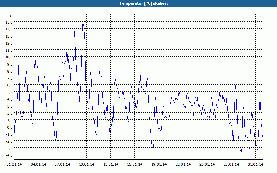Click the highest temperature peak near 15 °C
This screenshot has height=173, width=277.
click(83, 21)
